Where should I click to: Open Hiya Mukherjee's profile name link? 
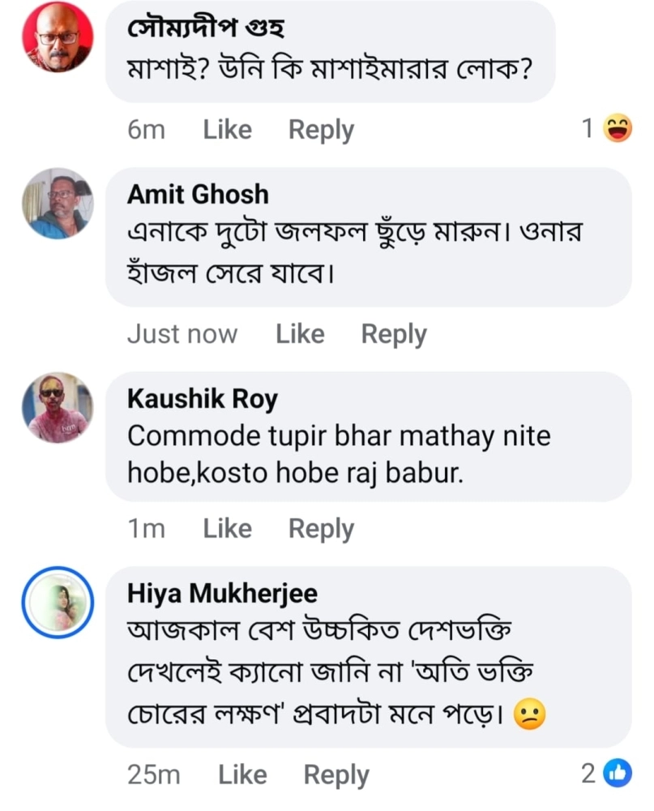pos(222,594)
